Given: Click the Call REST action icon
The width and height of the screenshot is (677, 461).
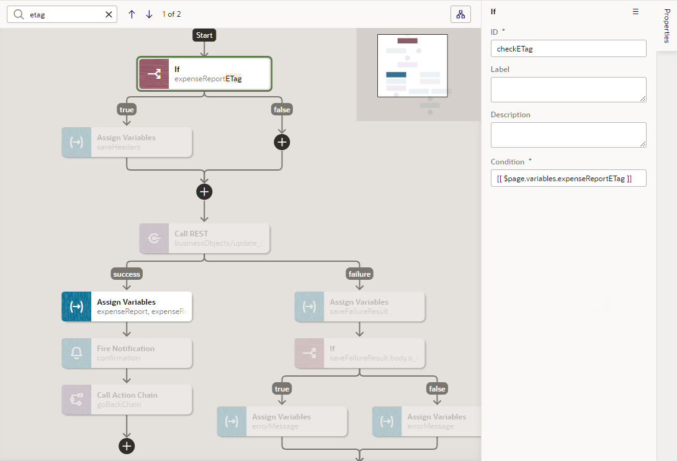Looking at the screenshot, I should [x=153, y=238].
